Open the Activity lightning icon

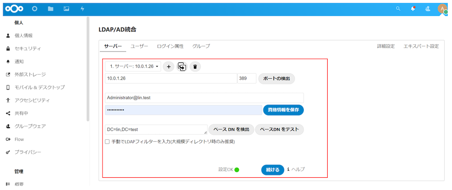click(x=82, y=9)
